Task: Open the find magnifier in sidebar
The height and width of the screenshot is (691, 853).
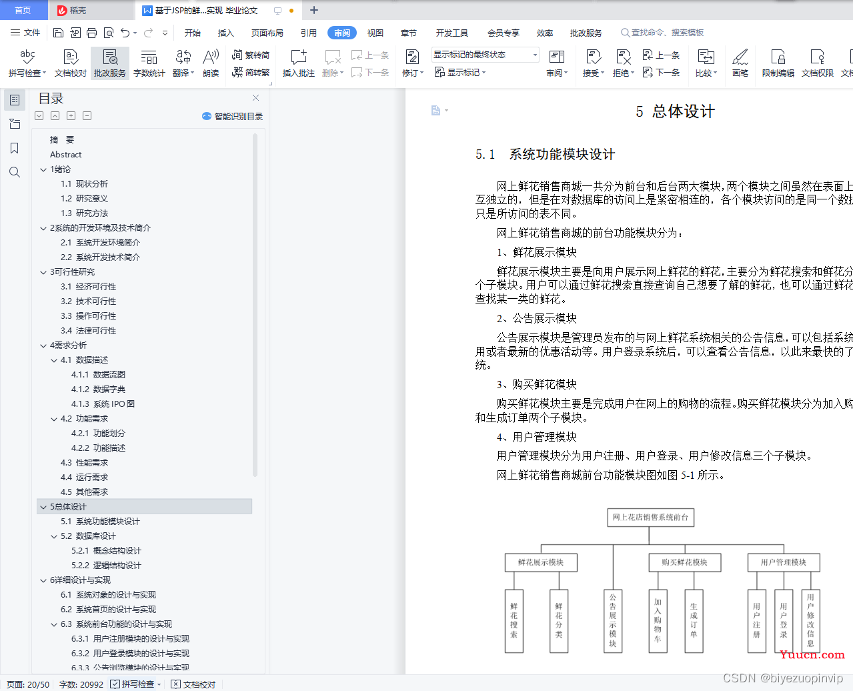Action: tap(15, 172)
